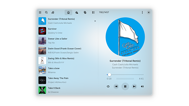Skip to the previous track

pyautogui.click(x=116, y=86)
